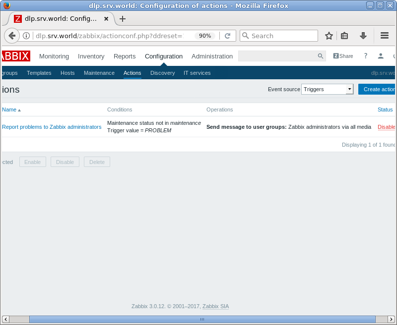This screenshot has height=325, width=397.
Task: Click the Create action button
Action: click(x=377, y=89)
